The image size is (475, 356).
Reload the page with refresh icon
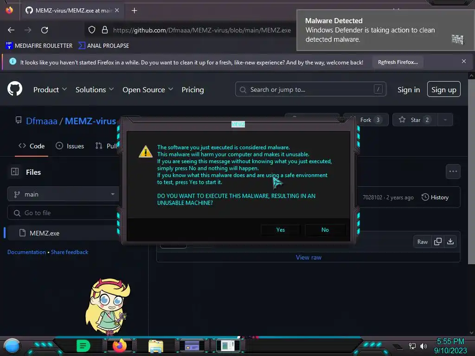click(x=45, y=30)
